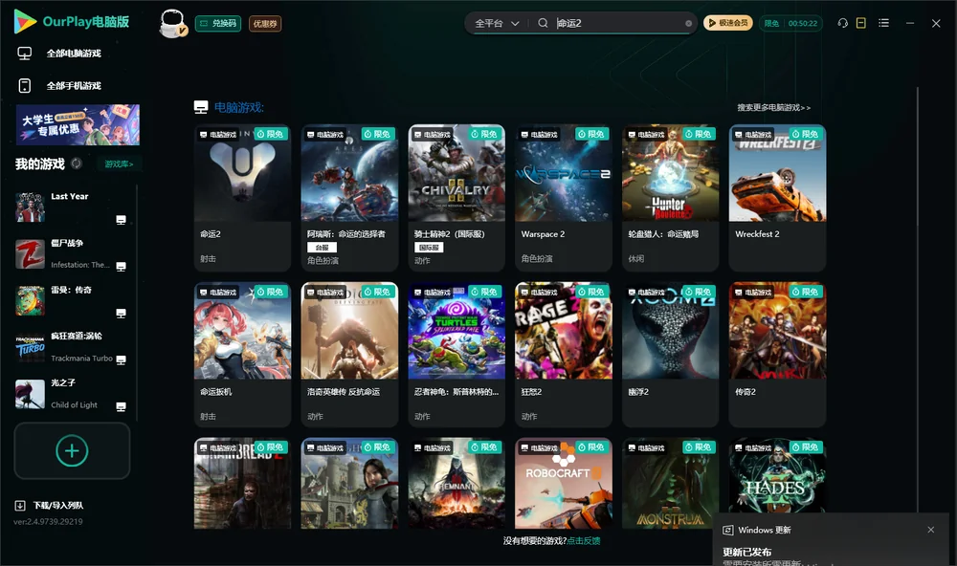Click the 台服 tag on 阿瑞斯 card

322,247
